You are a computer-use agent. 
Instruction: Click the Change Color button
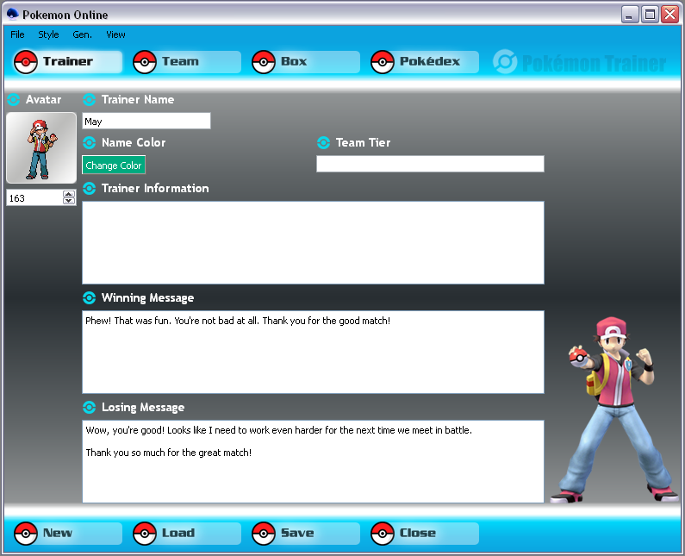tap(114, 166)
